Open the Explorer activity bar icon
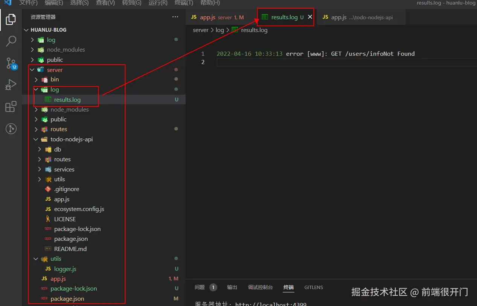Image resolution: width=477 pixels, height=306 pixels. [11, 19]
